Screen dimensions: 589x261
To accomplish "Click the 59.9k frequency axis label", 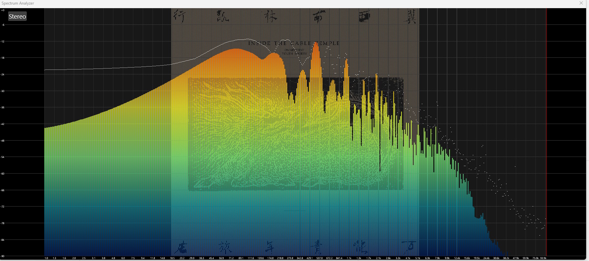I will pyautogui.click(x=525, y=258).
